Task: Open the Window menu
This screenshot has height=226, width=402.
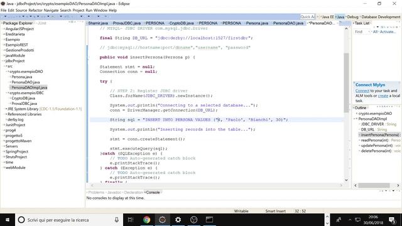Action: [100, 10]
